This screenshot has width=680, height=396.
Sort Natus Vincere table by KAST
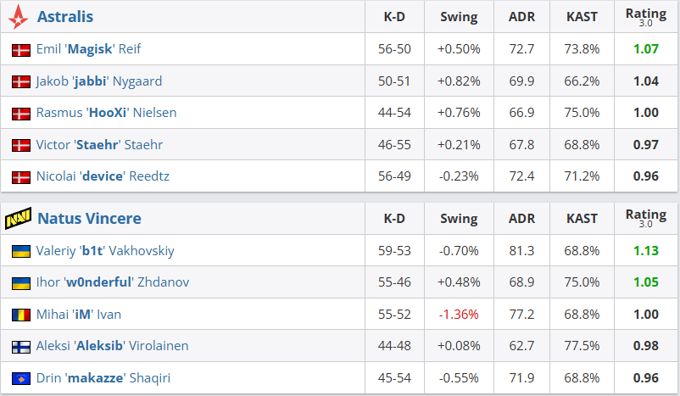(x=582, y=219)
